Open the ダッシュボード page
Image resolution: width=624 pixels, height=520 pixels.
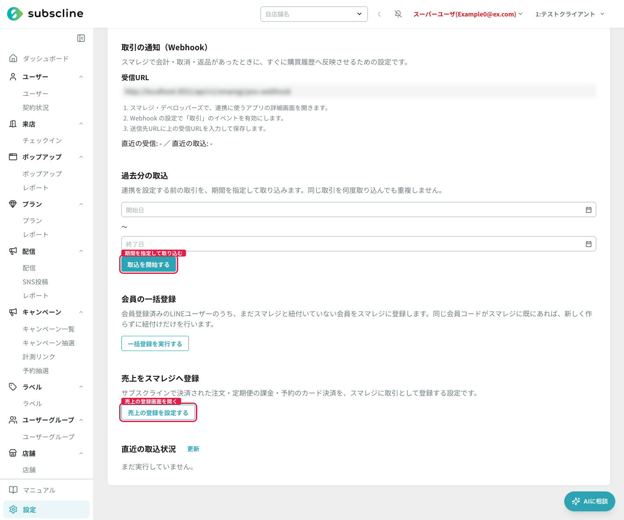[x=46, y=58]
